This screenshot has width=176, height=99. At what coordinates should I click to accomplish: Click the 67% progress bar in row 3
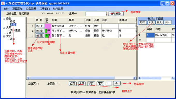tap(48, 36)
